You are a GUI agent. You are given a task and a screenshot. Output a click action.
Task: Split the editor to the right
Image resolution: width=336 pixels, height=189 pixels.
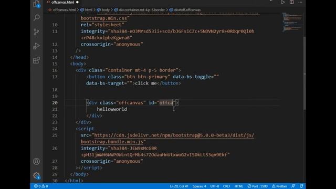click(292, 2)
